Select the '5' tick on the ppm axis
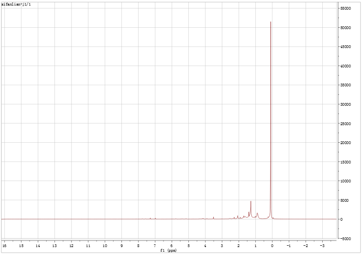 (188, 246)
